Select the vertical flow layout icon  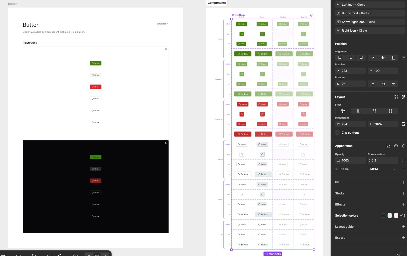click(x=359, y=111)
